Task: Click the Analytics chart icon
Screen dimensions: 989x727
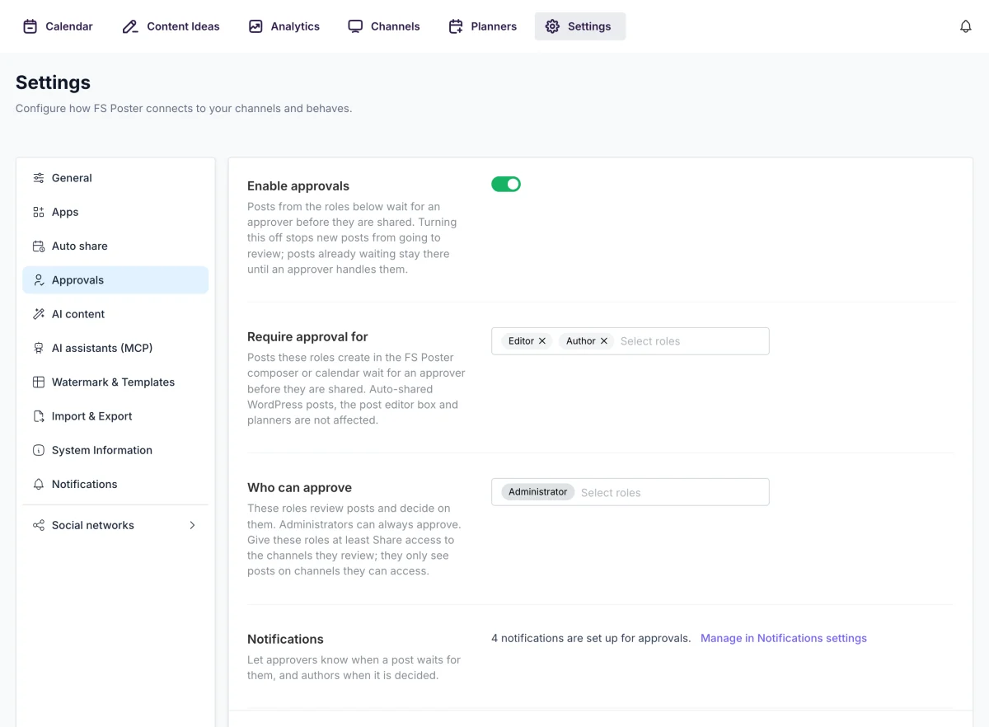Action: [x=255, y=26]
